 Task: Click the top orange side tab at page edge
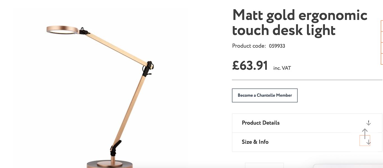382,26
